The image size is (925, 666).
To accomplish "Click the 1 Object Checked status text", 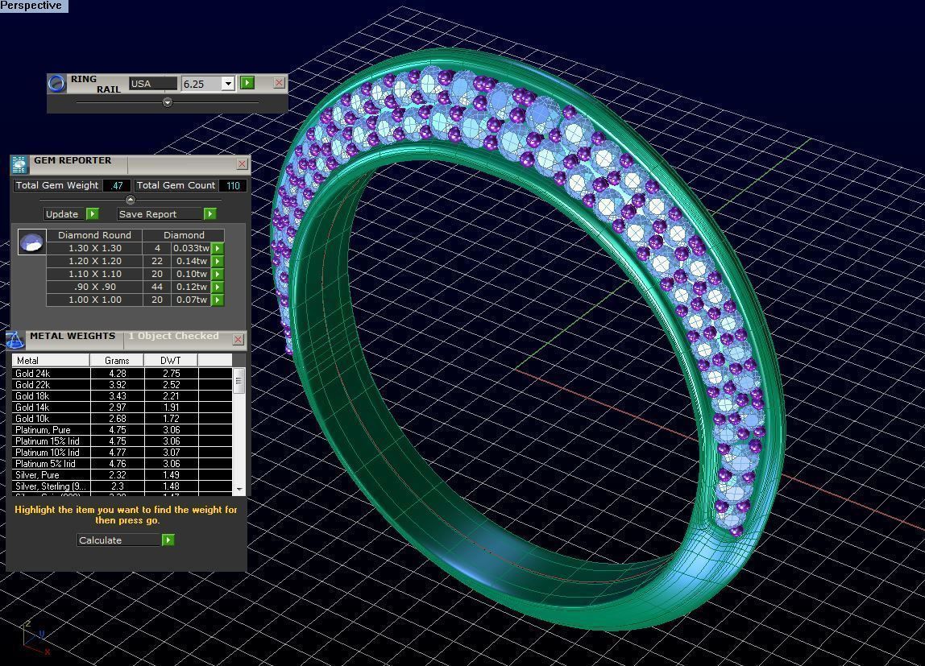I will [x=173, y=336].
